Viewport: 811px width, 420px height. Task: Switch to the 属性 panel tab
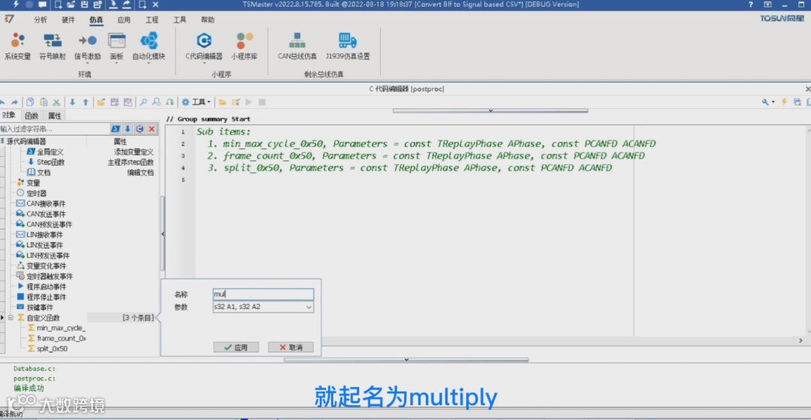54,115
